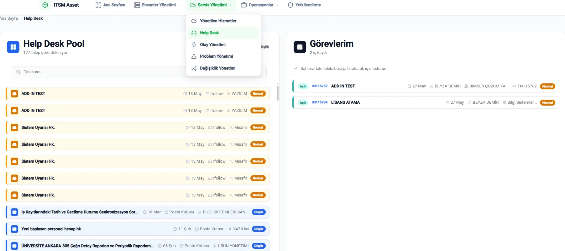Image resolution: width=565 pixels, height=251 pixels.
Task: Click the orange icon on first ADD IN TEST row
Action: [x=14, y=94]
